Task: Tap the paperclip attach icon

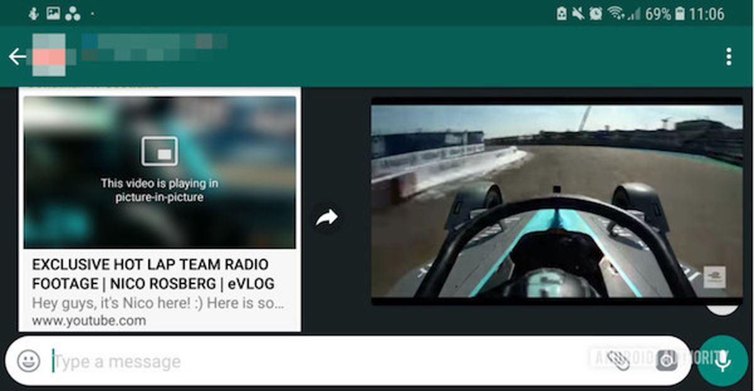Action: point(618,360)
